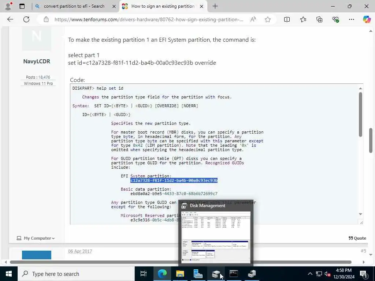Click the 'select part 1' text
375x281 pixels.
84,55
